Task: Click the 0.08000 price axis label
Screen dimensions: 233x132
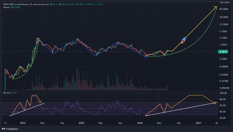Action: 224,67
